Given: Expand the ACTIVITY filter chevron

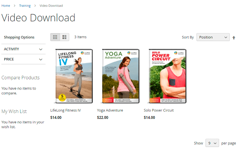Looking at the screenshot, I should click(x=41, y=49).
